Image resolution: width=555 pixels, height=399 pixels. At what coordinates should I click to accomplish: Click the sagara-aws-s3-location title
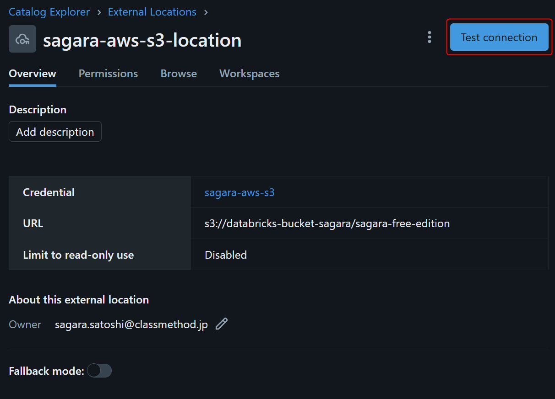click(x=142, y=40)
